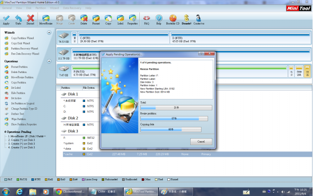This screenshot has width=313, height=196.
Task: Click Delete Partition in Operations panel
Action: pyautogui.click(x=19, y=72)
